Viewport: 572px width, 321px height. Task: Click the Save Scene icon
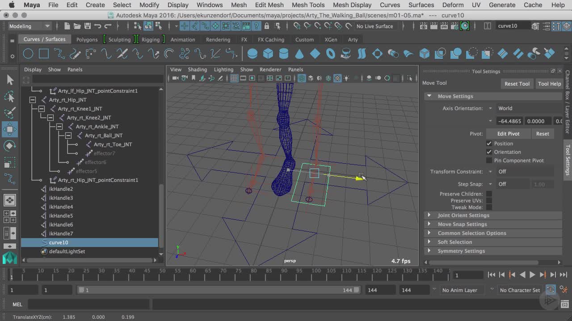tap(88, 26)
